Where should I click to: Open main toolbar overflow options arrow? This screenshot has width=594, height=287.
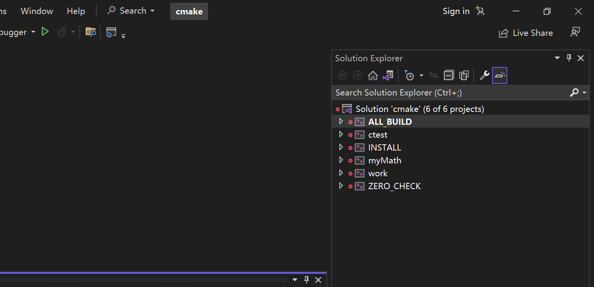point(123,36)
